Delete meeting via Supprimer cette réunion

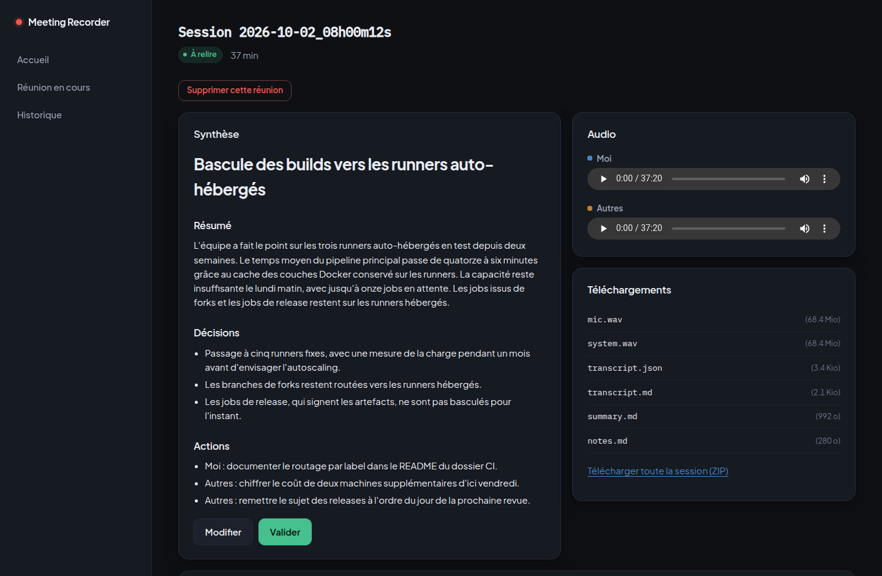coord(235,90)
